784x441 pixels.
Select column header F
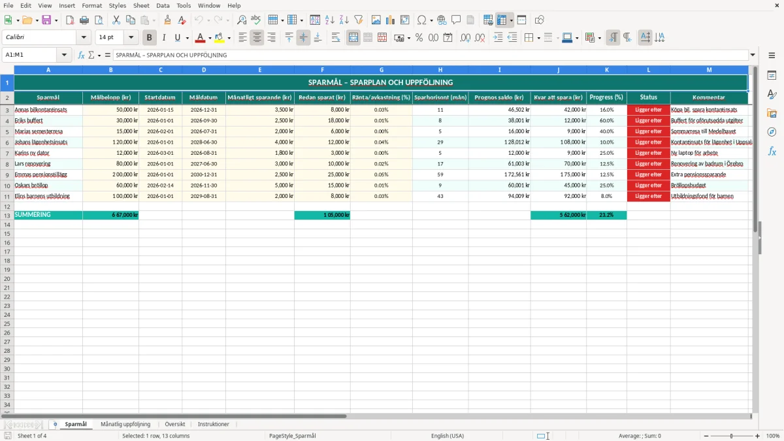coord(322,69)
